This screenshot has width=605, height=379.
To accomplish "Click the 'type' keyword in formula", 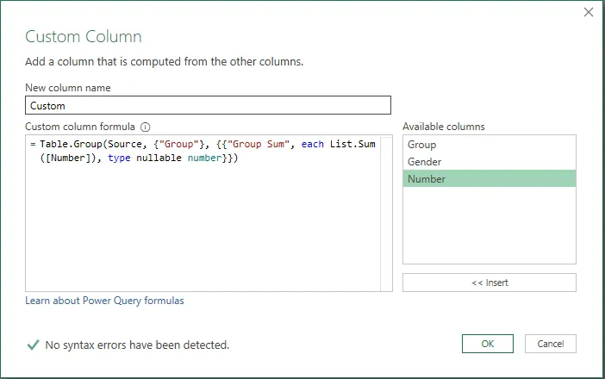I will pyautogui.click(x=119, y=158).
